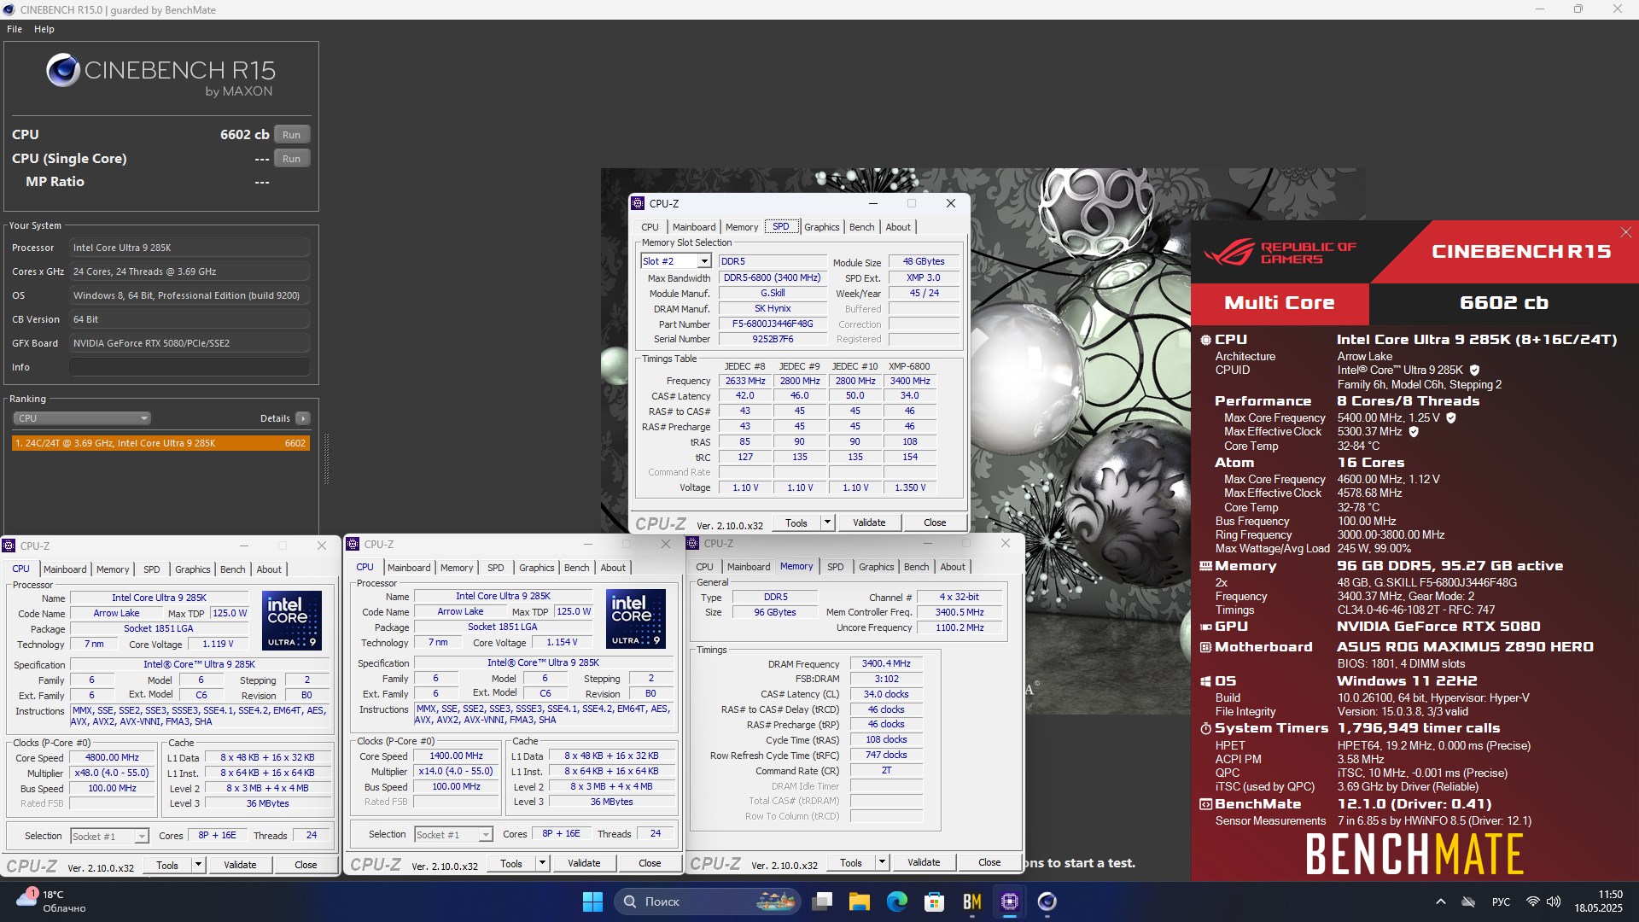1639x922 pixels.
Task: Open the Details arrow in Ranking section
Action: 302,418
